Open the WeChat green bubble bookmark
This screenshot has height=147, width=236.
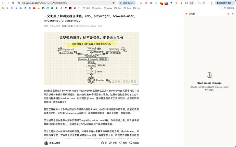[52, 8]
